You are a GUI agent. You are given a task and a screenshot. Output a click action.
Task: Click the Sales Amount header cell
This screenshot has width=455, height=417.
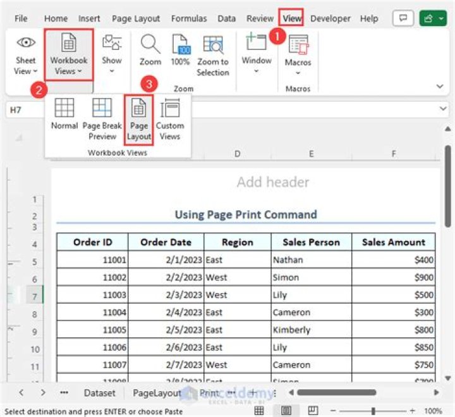tap(394, 242)
